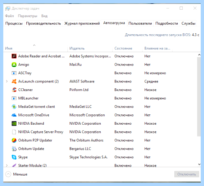Click The Orbitum Authors publisher cell

pos(86,140)
